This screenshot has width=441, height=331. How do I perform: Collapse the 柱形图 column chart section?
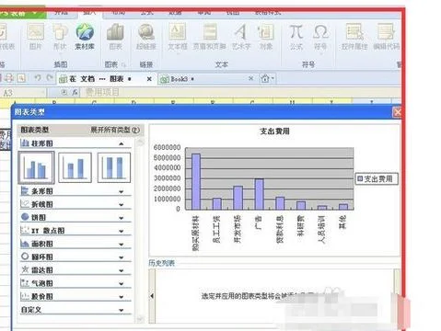(122, 143)
